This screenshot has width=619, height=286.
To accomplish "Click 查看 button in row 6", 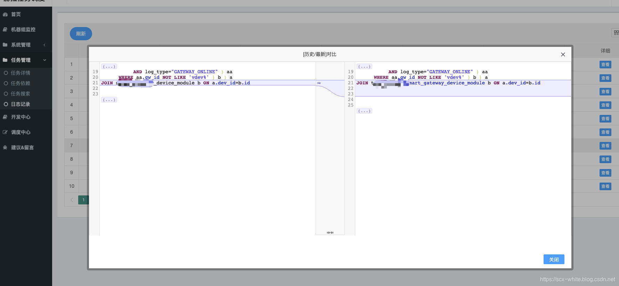I will 605,132.
